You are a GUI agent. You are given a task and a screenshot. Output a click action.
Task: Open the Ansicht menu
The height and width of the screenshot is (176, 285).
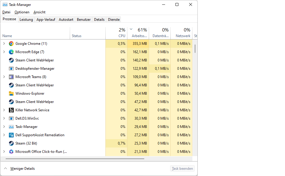click(x=39, y=12)
